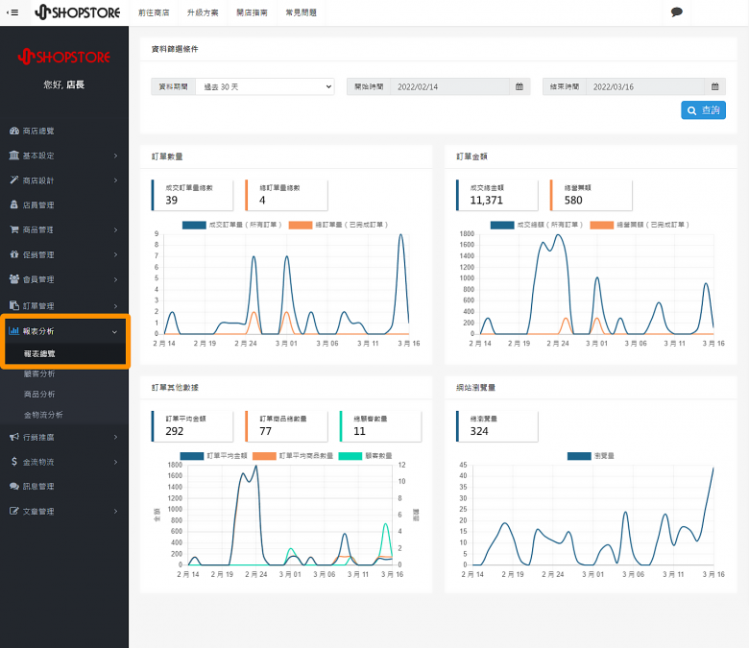Toggle 總訂單量（已完成訂單）orange legend entry
The image size is (749, 648).
coord(339,225)
